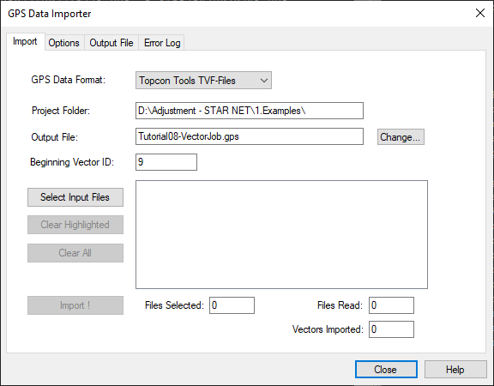Click the Clear All button
This screenshot has width=494, height=386.
[x=75, y=253]
